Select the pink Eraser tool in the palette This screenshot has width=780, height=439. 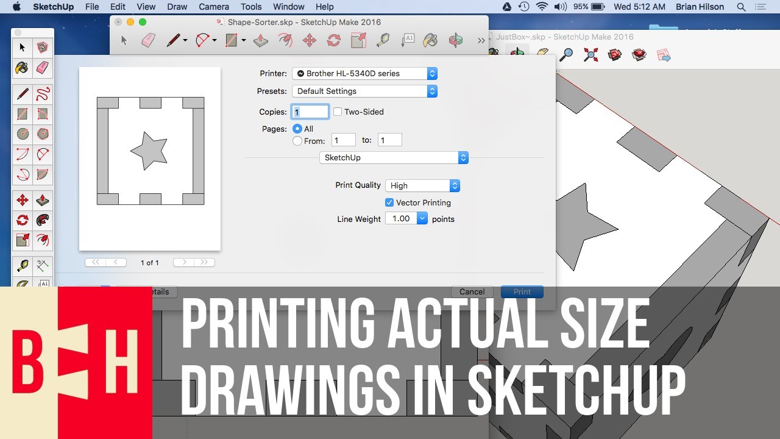coord(42,67)
